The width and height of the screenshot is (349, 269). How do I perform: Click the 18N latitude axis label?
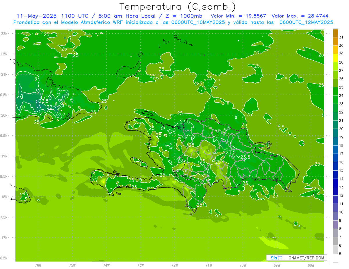(x=4, y=197)
